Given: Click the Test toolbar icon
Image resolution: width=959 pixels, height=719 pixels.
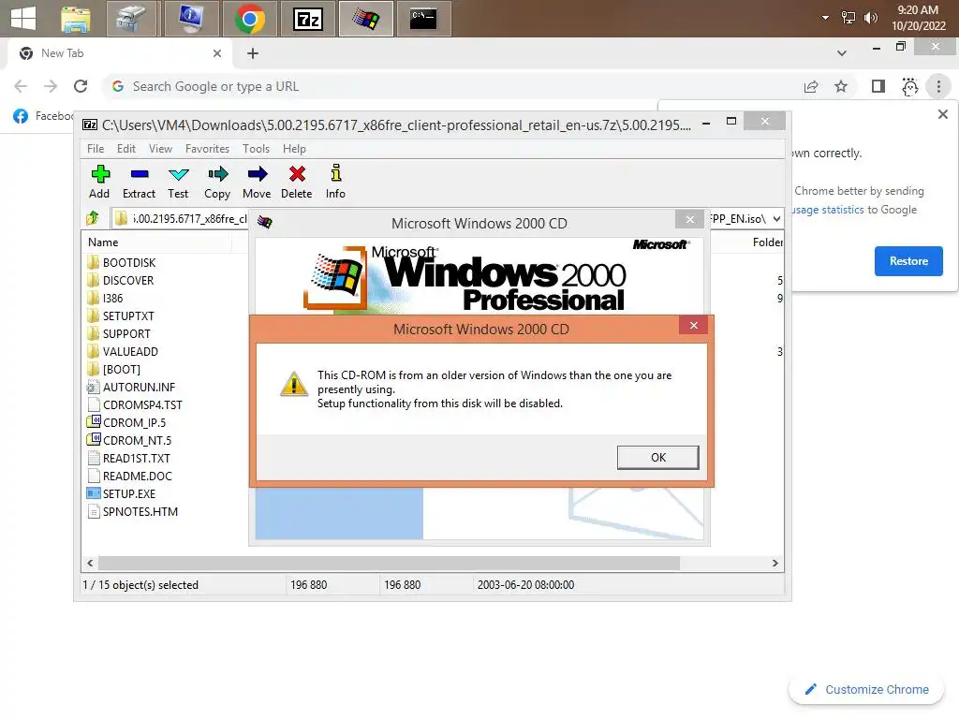Looking at the screenshot, I should tap(178, 175).
